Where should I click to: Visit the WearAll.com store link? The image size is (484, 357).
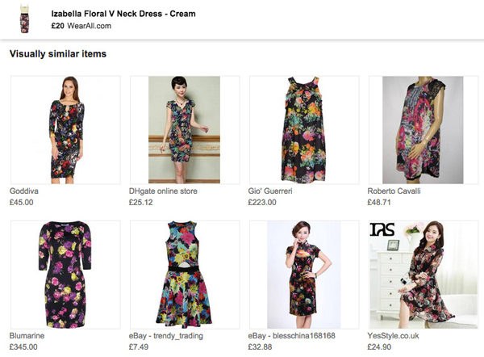pos(89,26)
